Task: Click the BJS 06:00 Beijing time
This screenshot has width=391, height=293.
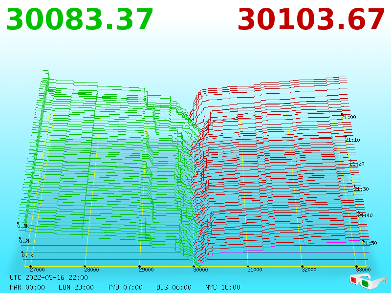Action: click(x=174, y=287)
